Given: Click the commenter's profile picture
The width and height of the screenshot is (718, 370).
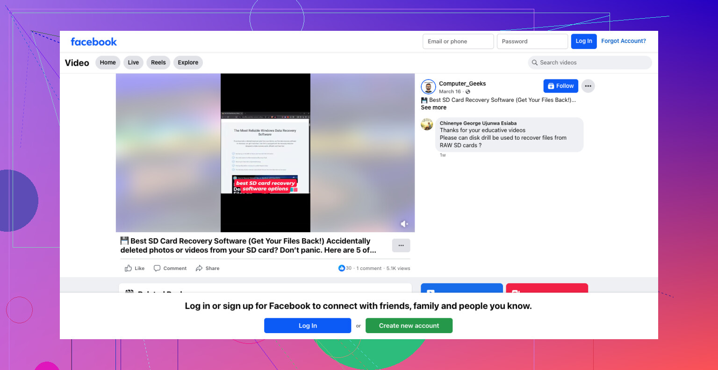Looking at the screenshot, I should (427, 124).
